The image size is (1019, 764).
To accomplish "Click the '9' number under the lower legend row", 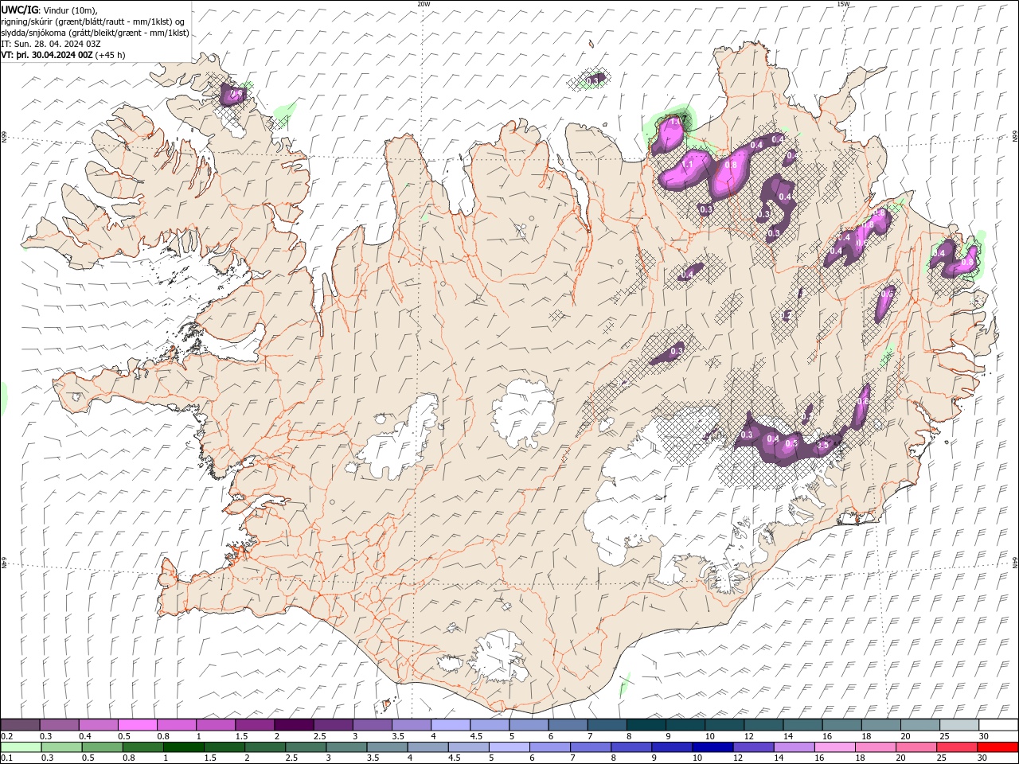I will click(x=654, y=758).
